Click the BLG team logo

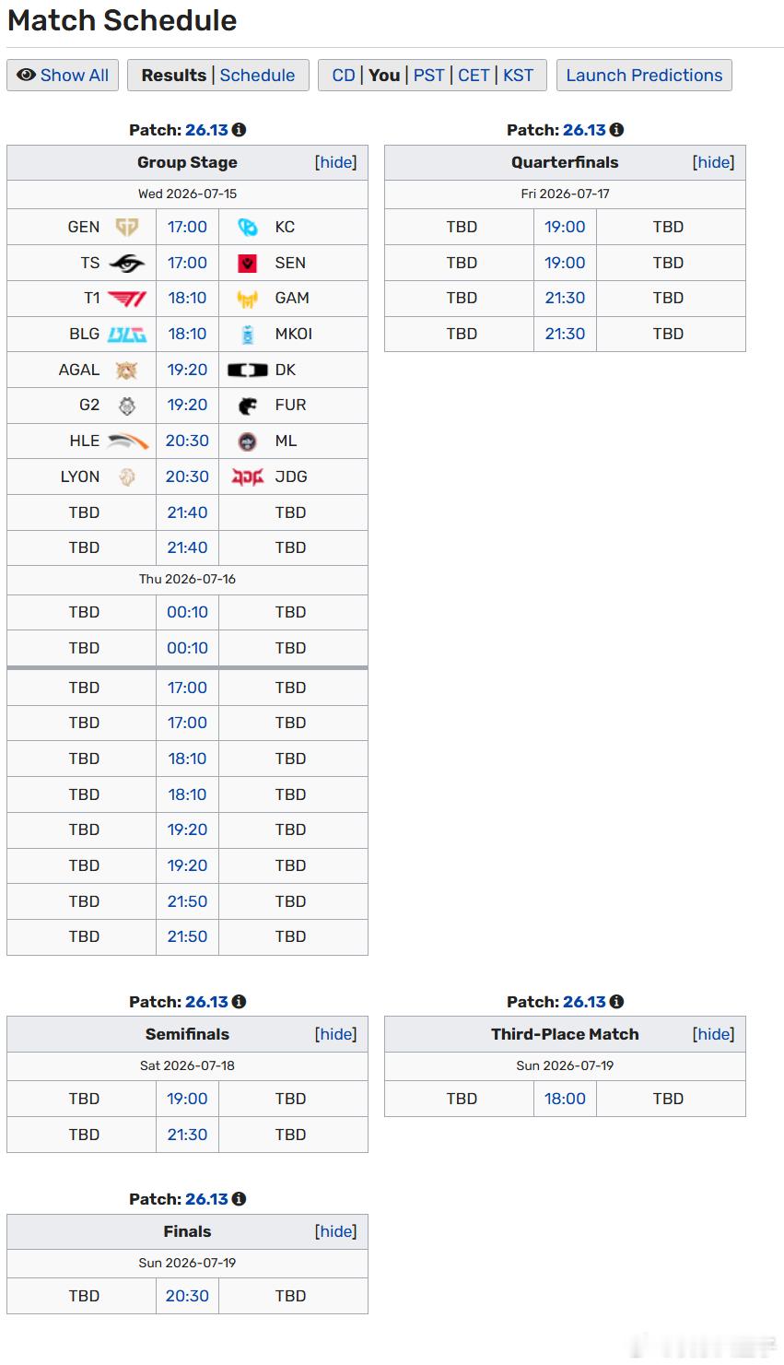126,334
